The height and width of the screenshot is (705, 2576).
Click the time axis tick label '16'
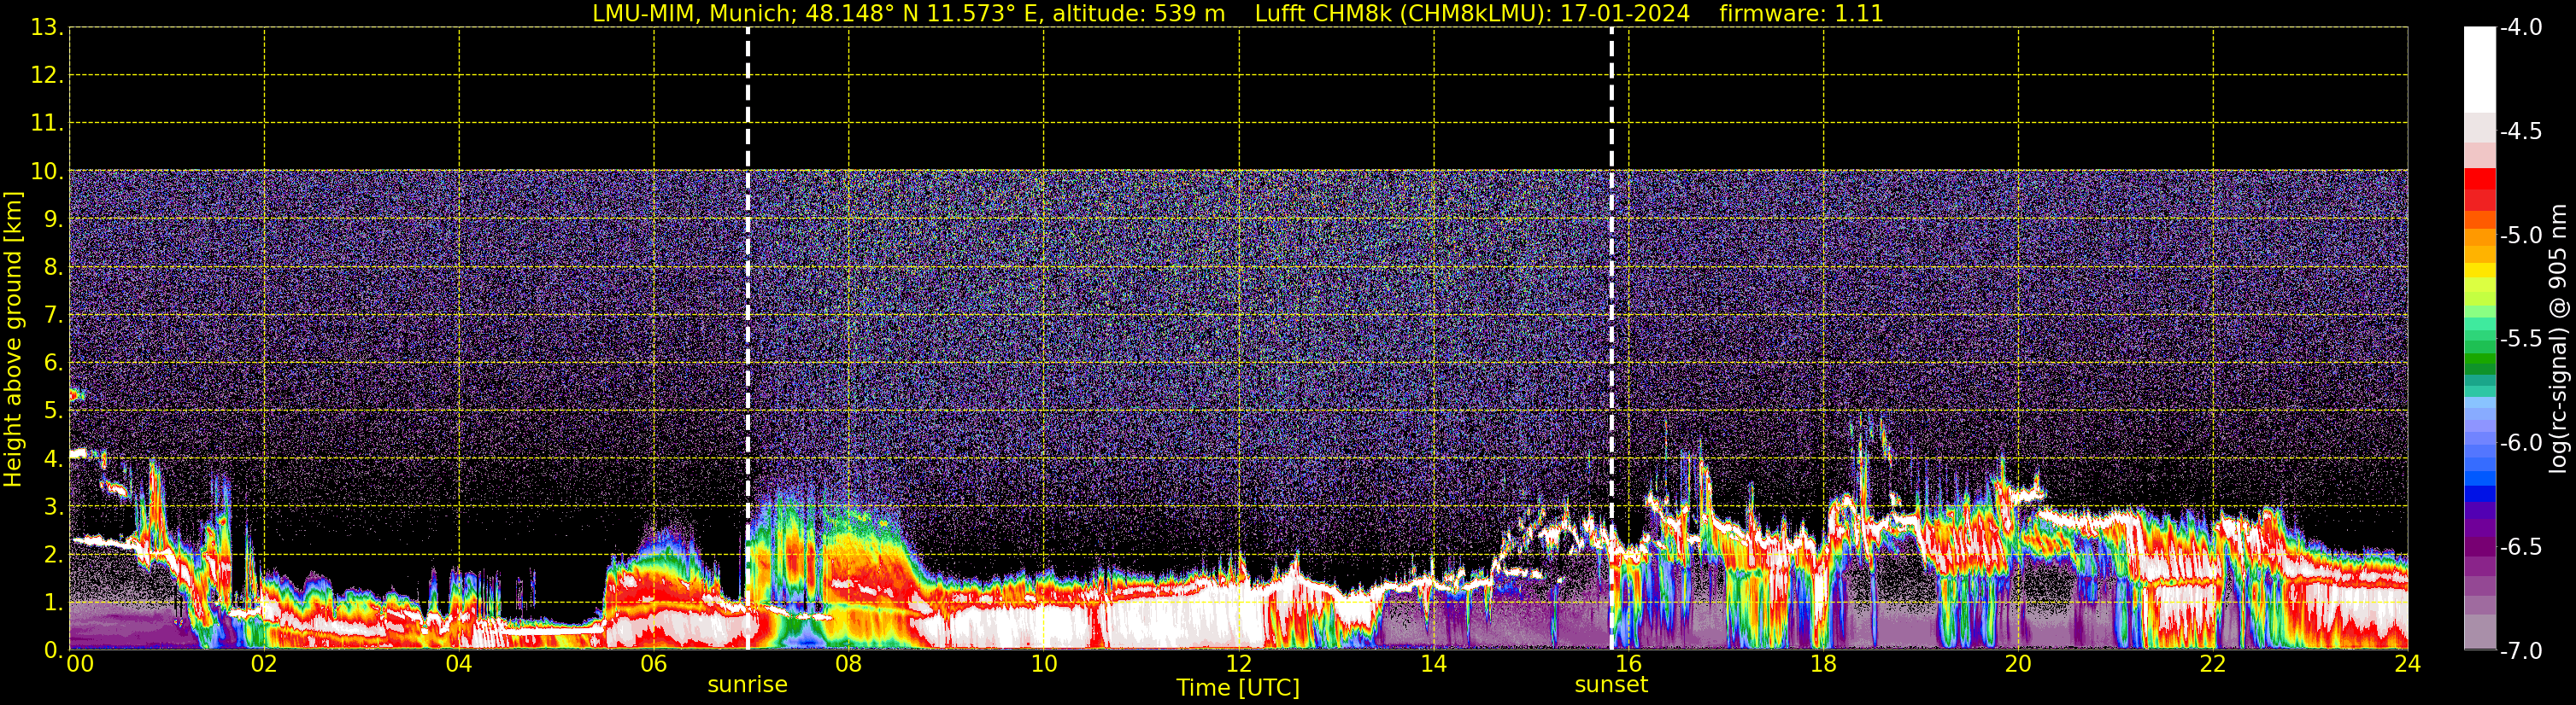[1629, 664]
